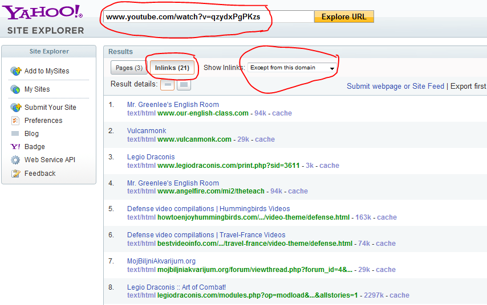Click the Site Explorer panel header
The image size is (487, 305).
(49, 51)
